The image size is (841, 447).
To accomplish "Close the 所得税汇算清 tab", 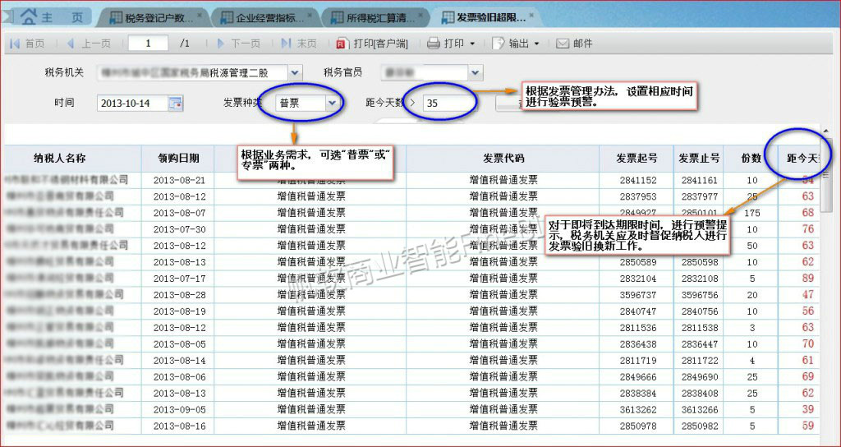I will (421, 15).
